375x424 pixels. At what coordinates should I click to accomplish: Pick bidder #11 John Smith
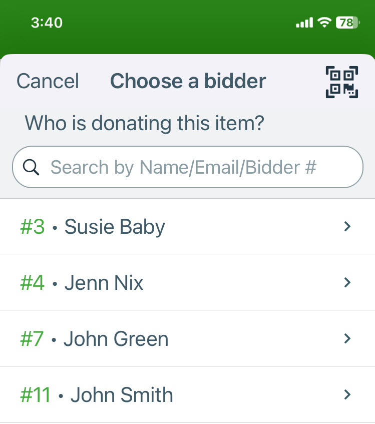pyautogui.click(x=188, y=395)
